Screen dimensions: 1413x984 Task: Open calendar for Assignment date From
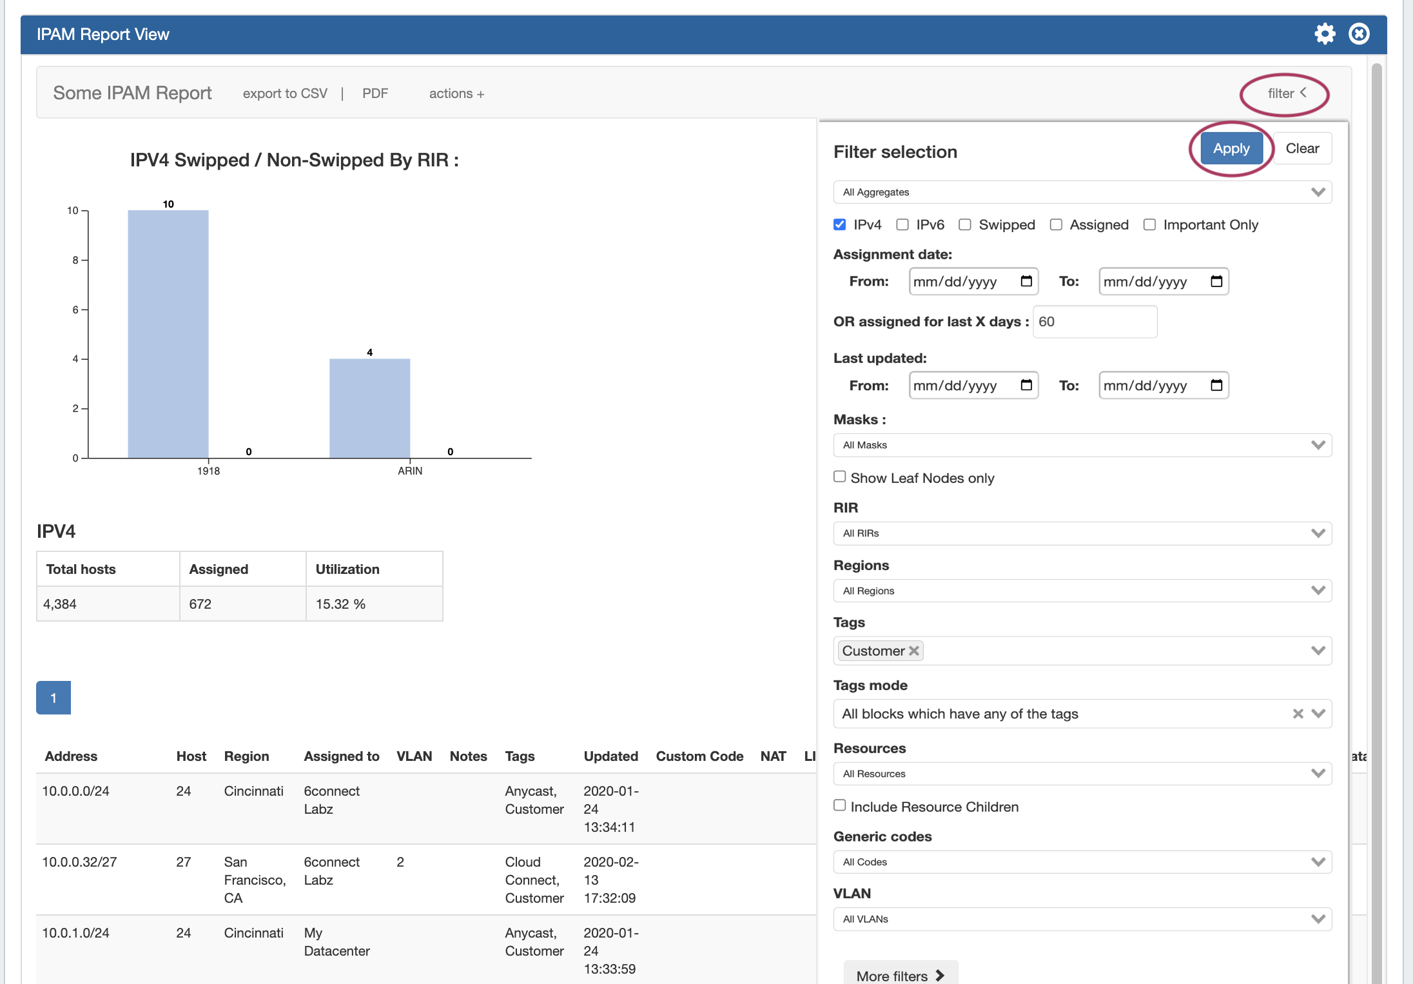[x=1026, y=281]
